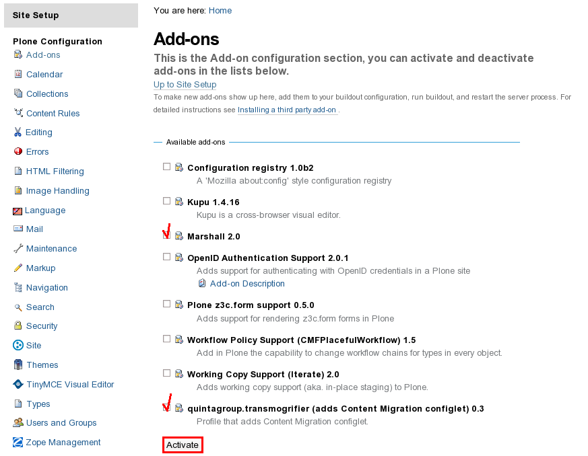The width and height of the screenshot is (588, 456).
Task: Click the Zope Management icon
Action: pyautogui.click(x=18, y=443)
